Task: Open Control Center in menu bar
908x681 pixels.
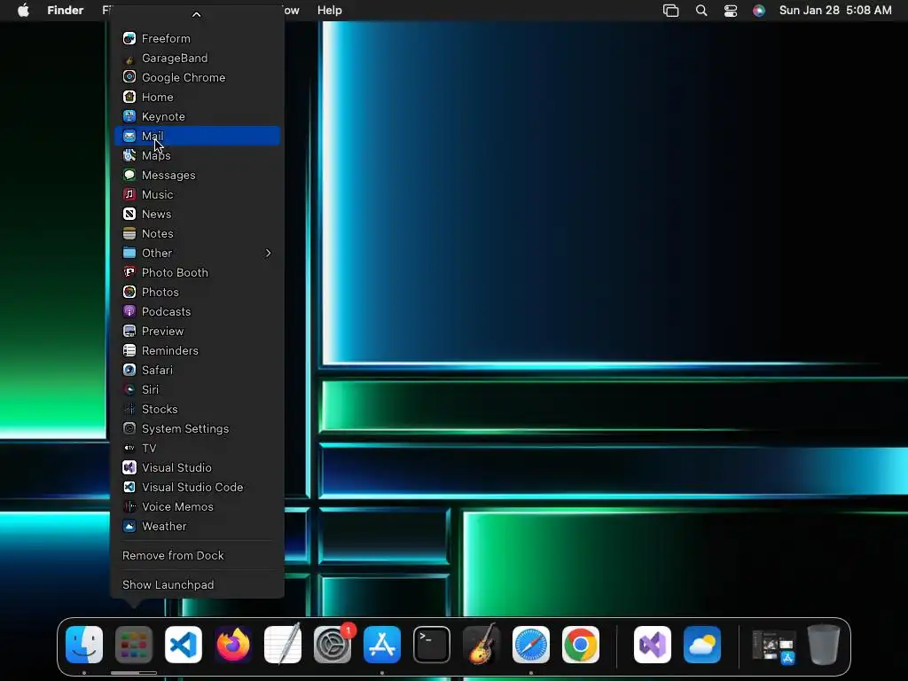Action: point(731,11)
